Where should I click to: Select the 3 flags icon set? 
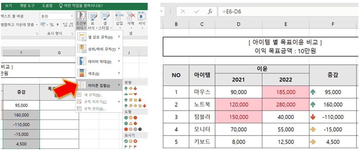click(x=130, y=146)
